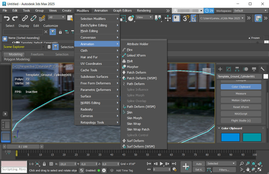Open the Create panel plus tab
The height and width of the screenshot is (174, 269).
click(x=220, y=69)
